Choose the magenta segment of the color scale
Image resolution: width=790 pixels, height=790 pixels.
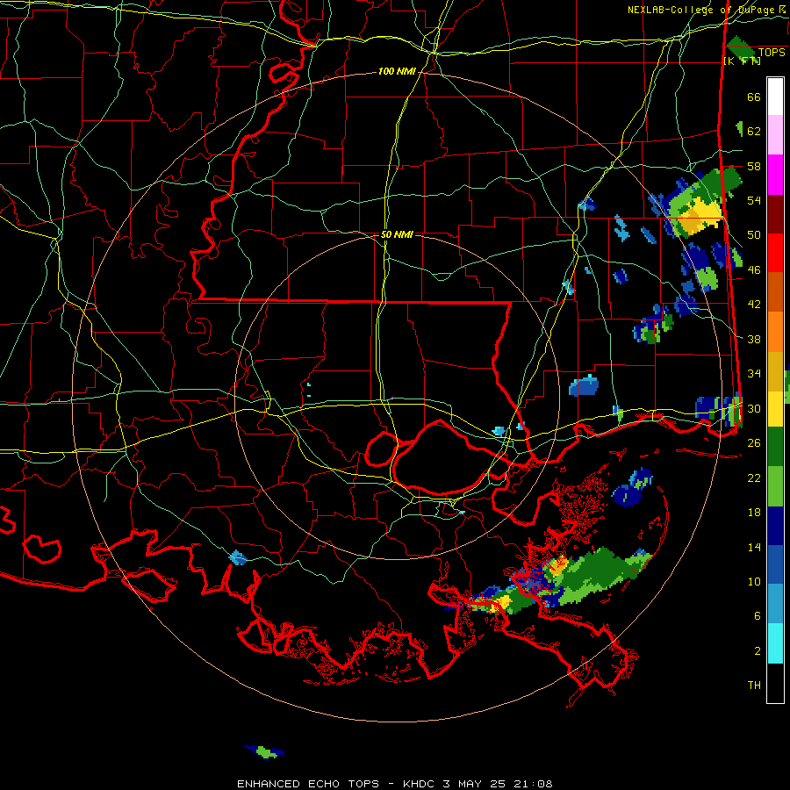775,175
